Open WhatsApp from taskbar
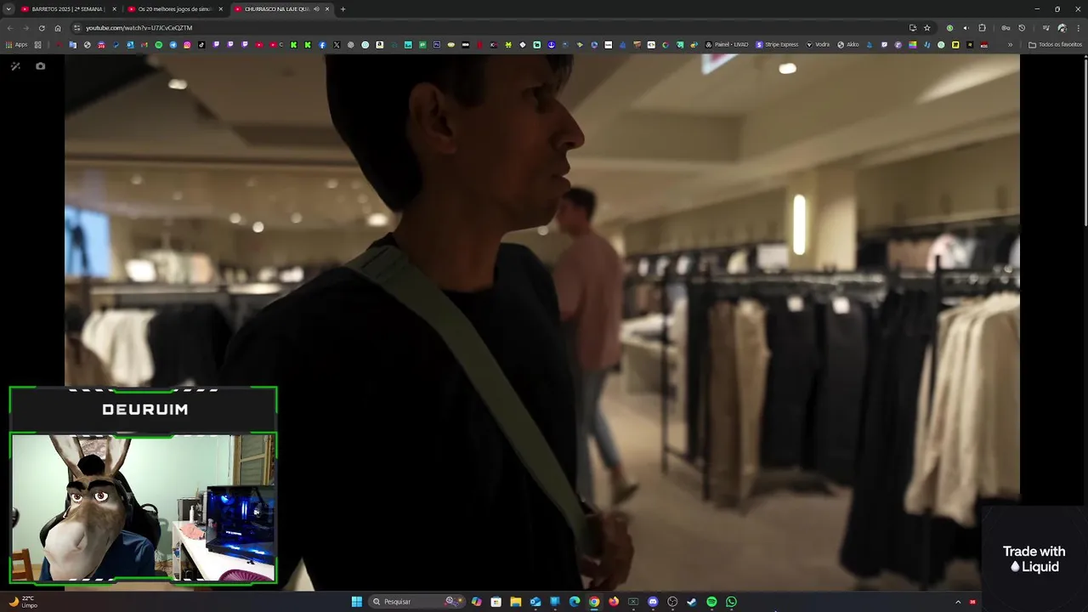Screen dimensions: 1088x612 [731, 602]
